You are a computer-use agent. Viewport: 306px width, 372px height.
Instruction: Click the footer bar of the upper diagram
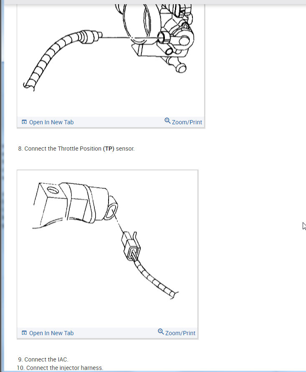point(111,122)
